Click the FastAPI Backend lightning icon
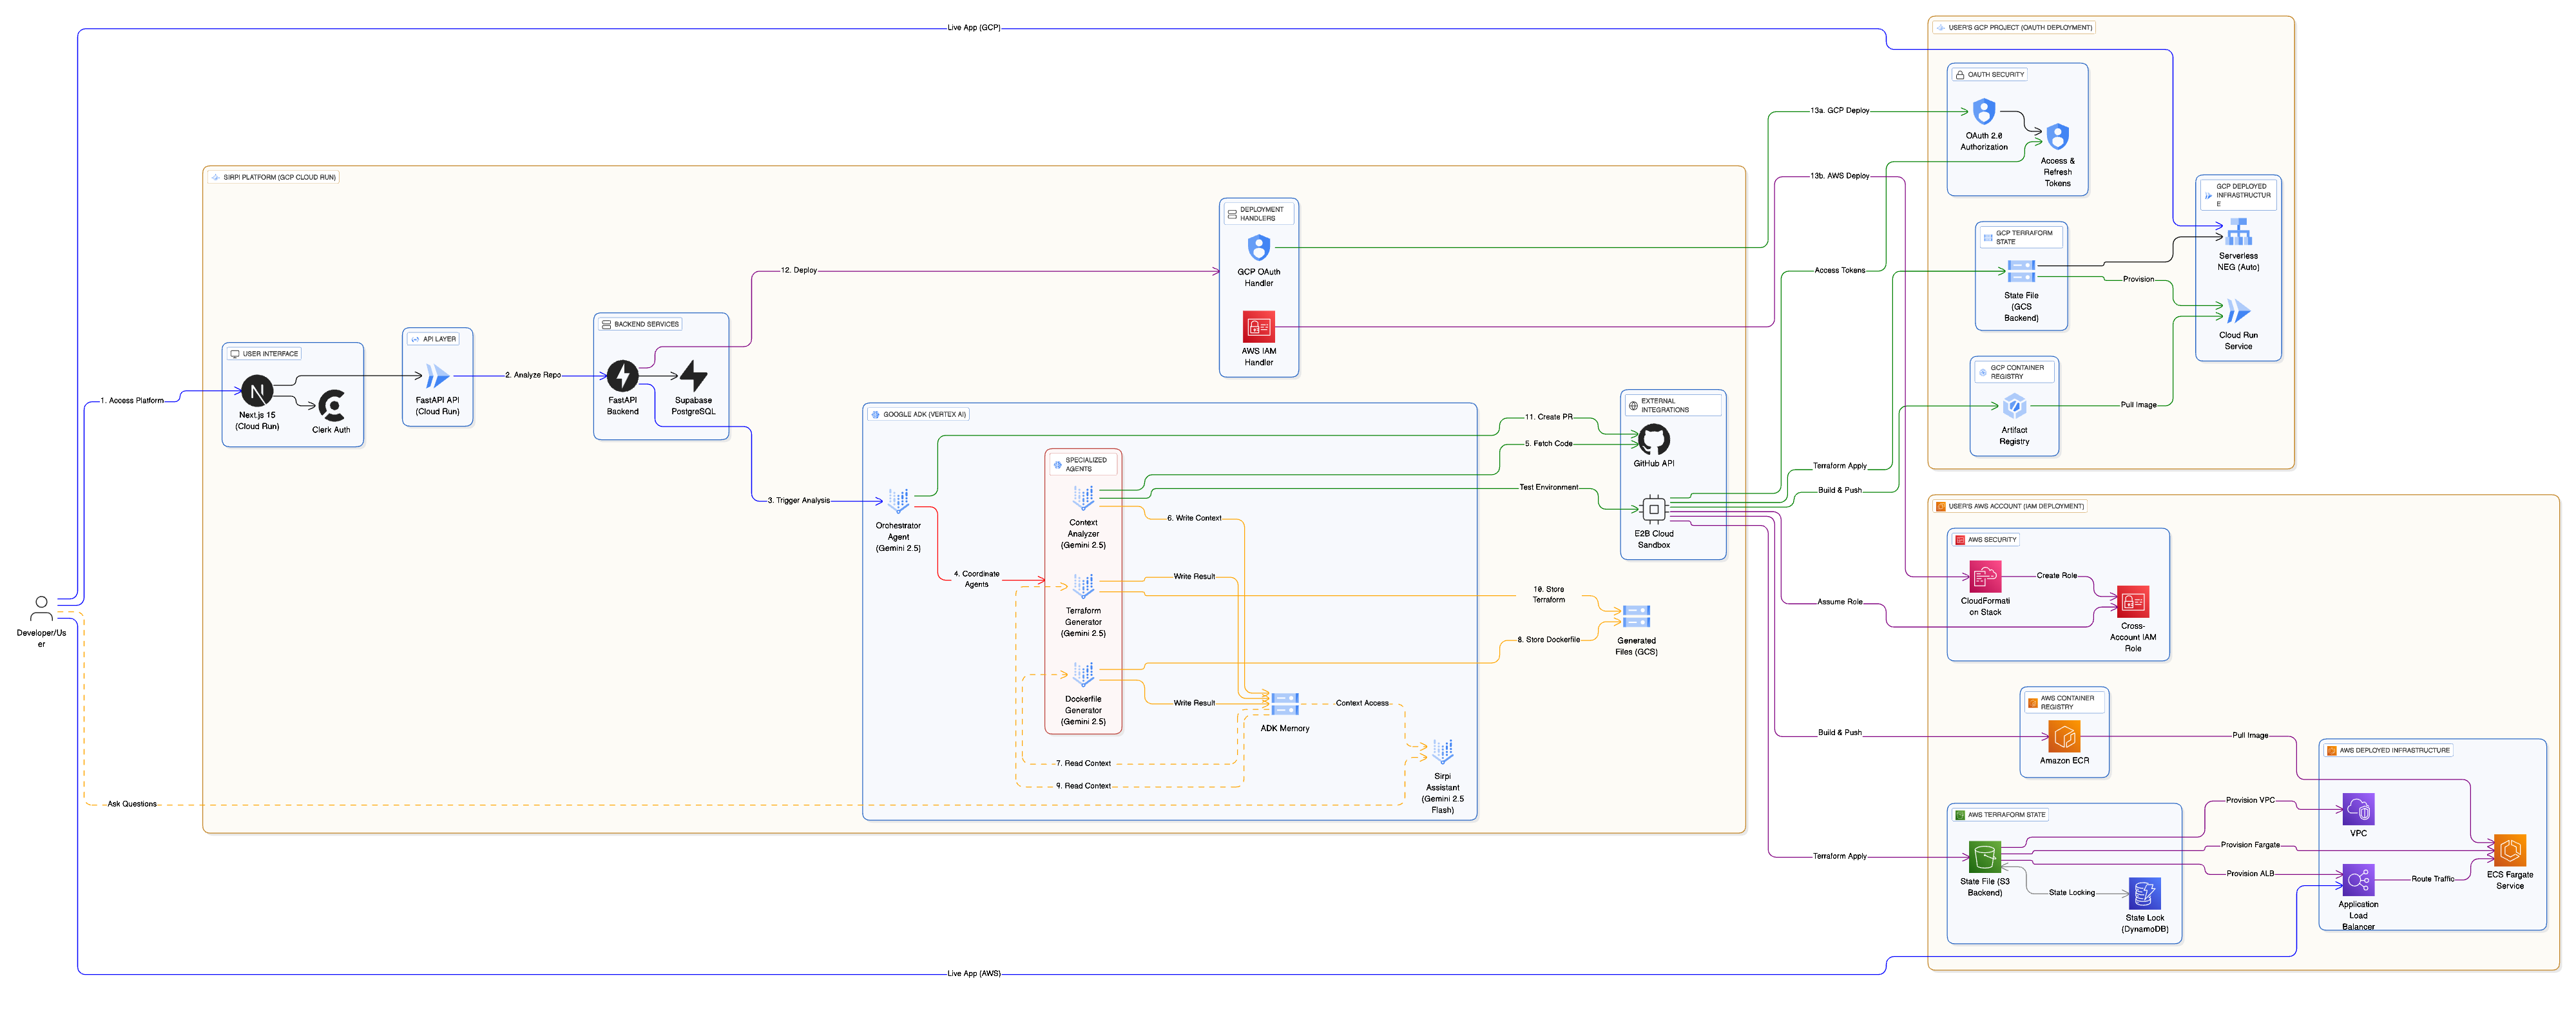The image size is (2576, 1025). [x=622, y=376]
